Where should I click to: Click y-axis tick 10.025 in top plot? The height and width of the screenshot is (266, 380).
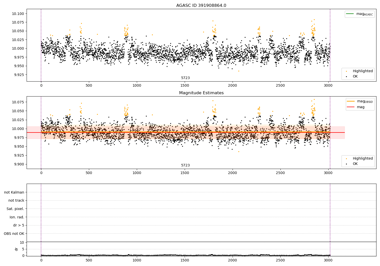[x=18, y=40]
